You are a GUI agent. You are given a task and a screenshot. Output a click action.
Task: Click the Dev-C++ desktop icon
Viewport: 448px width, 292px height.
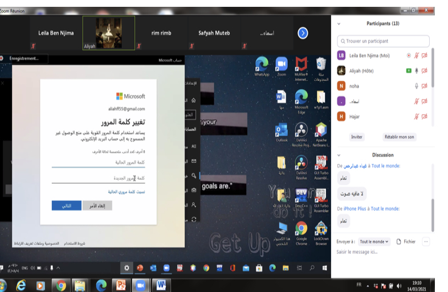pos(301,196)
